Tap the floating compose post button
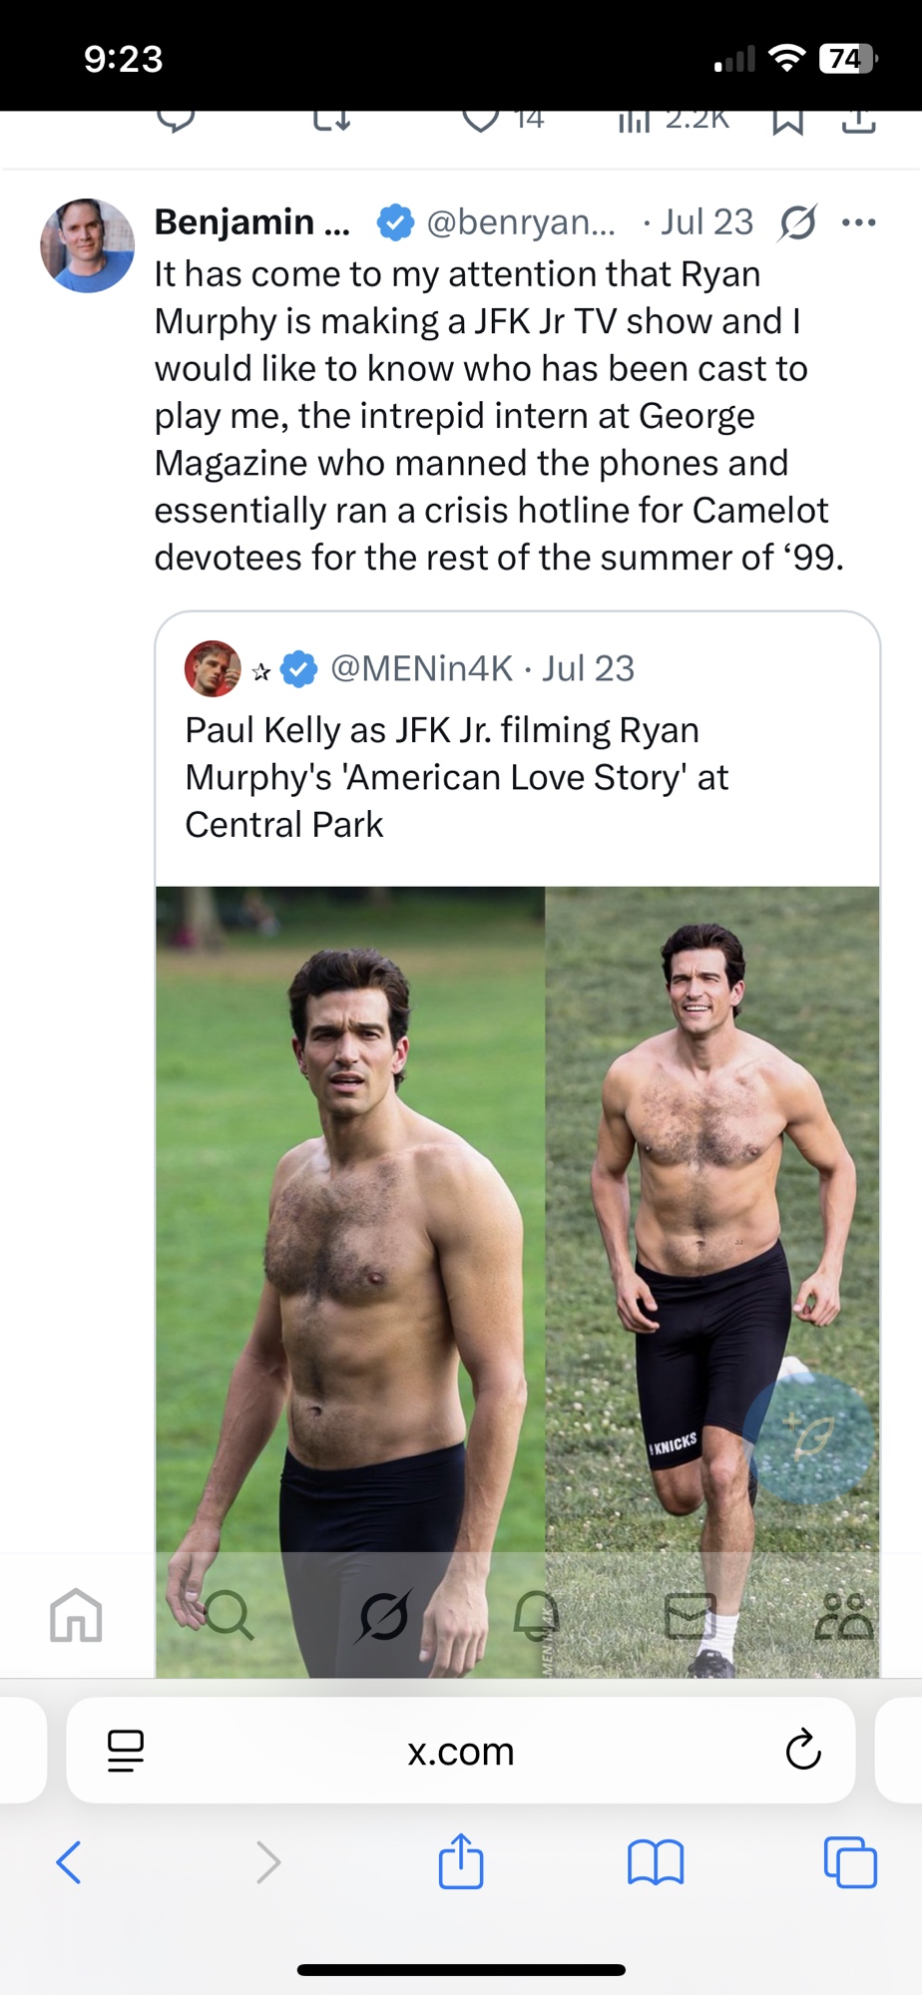This screenshot has height=1995, width=922. (x=809, y=1436)
